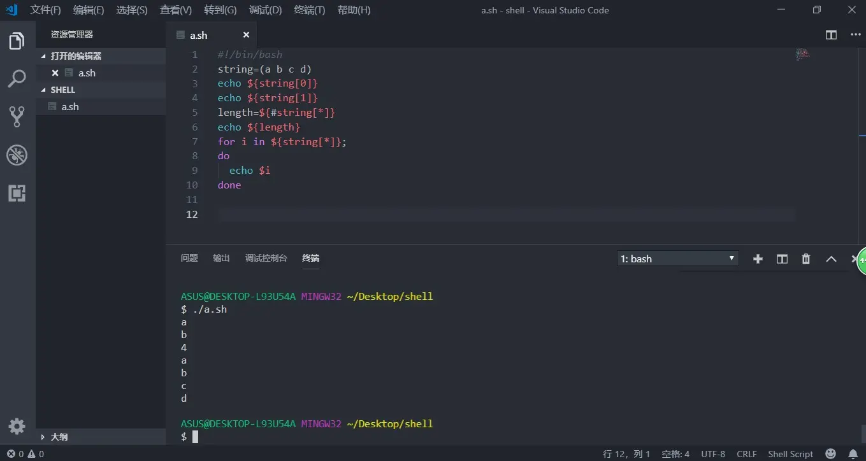Open the feedback smiley in status bar
This screenshot has width=866, height=461.
830,454
